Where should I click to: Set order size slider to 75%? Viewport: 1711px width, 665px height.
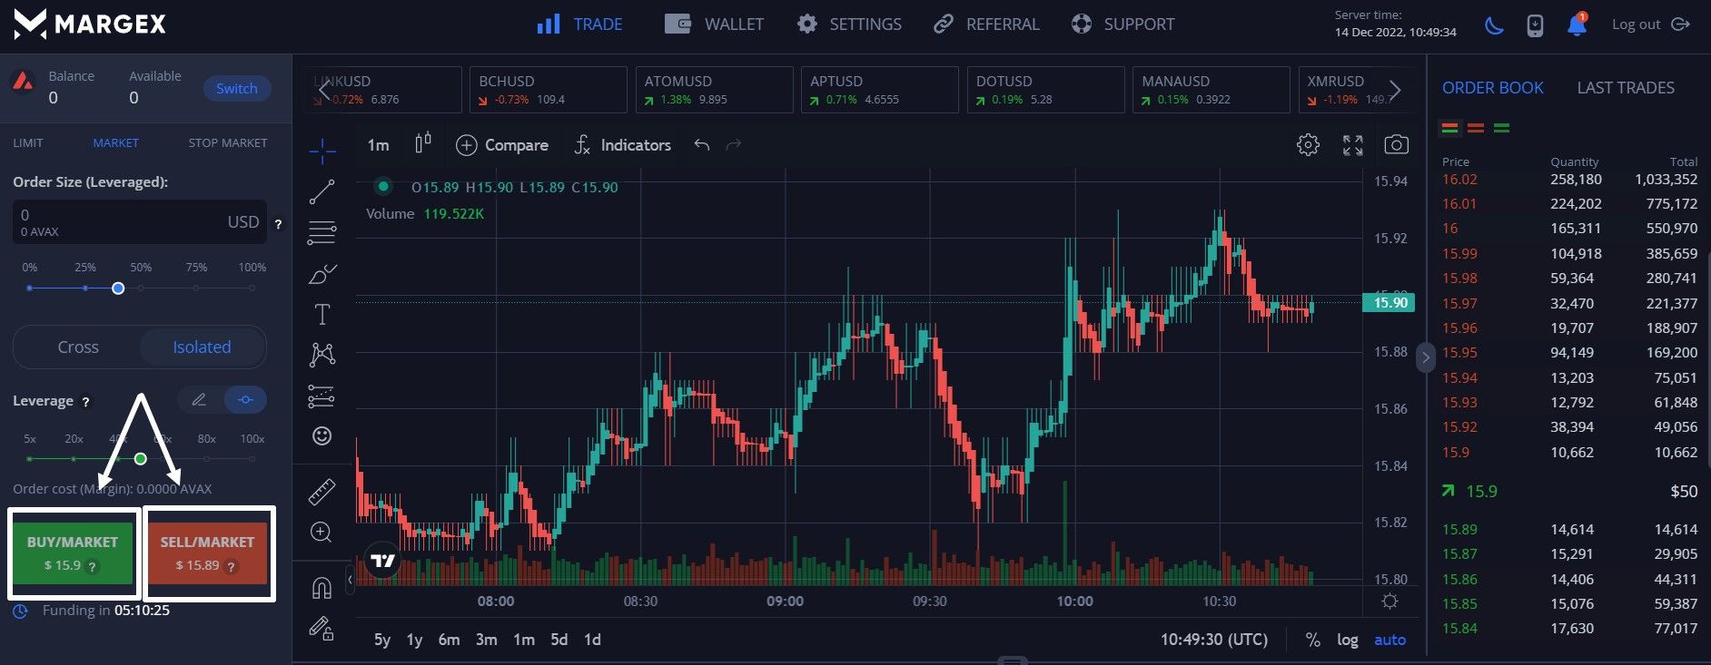point(196,288)
